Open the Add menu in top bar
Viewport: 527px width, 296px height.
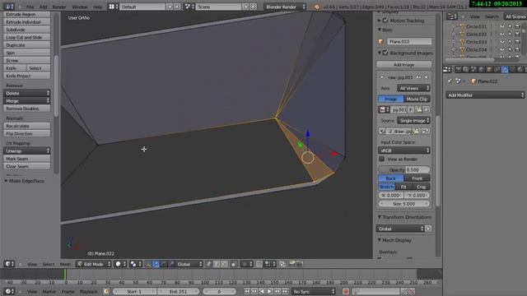click(x=43, y=7)
